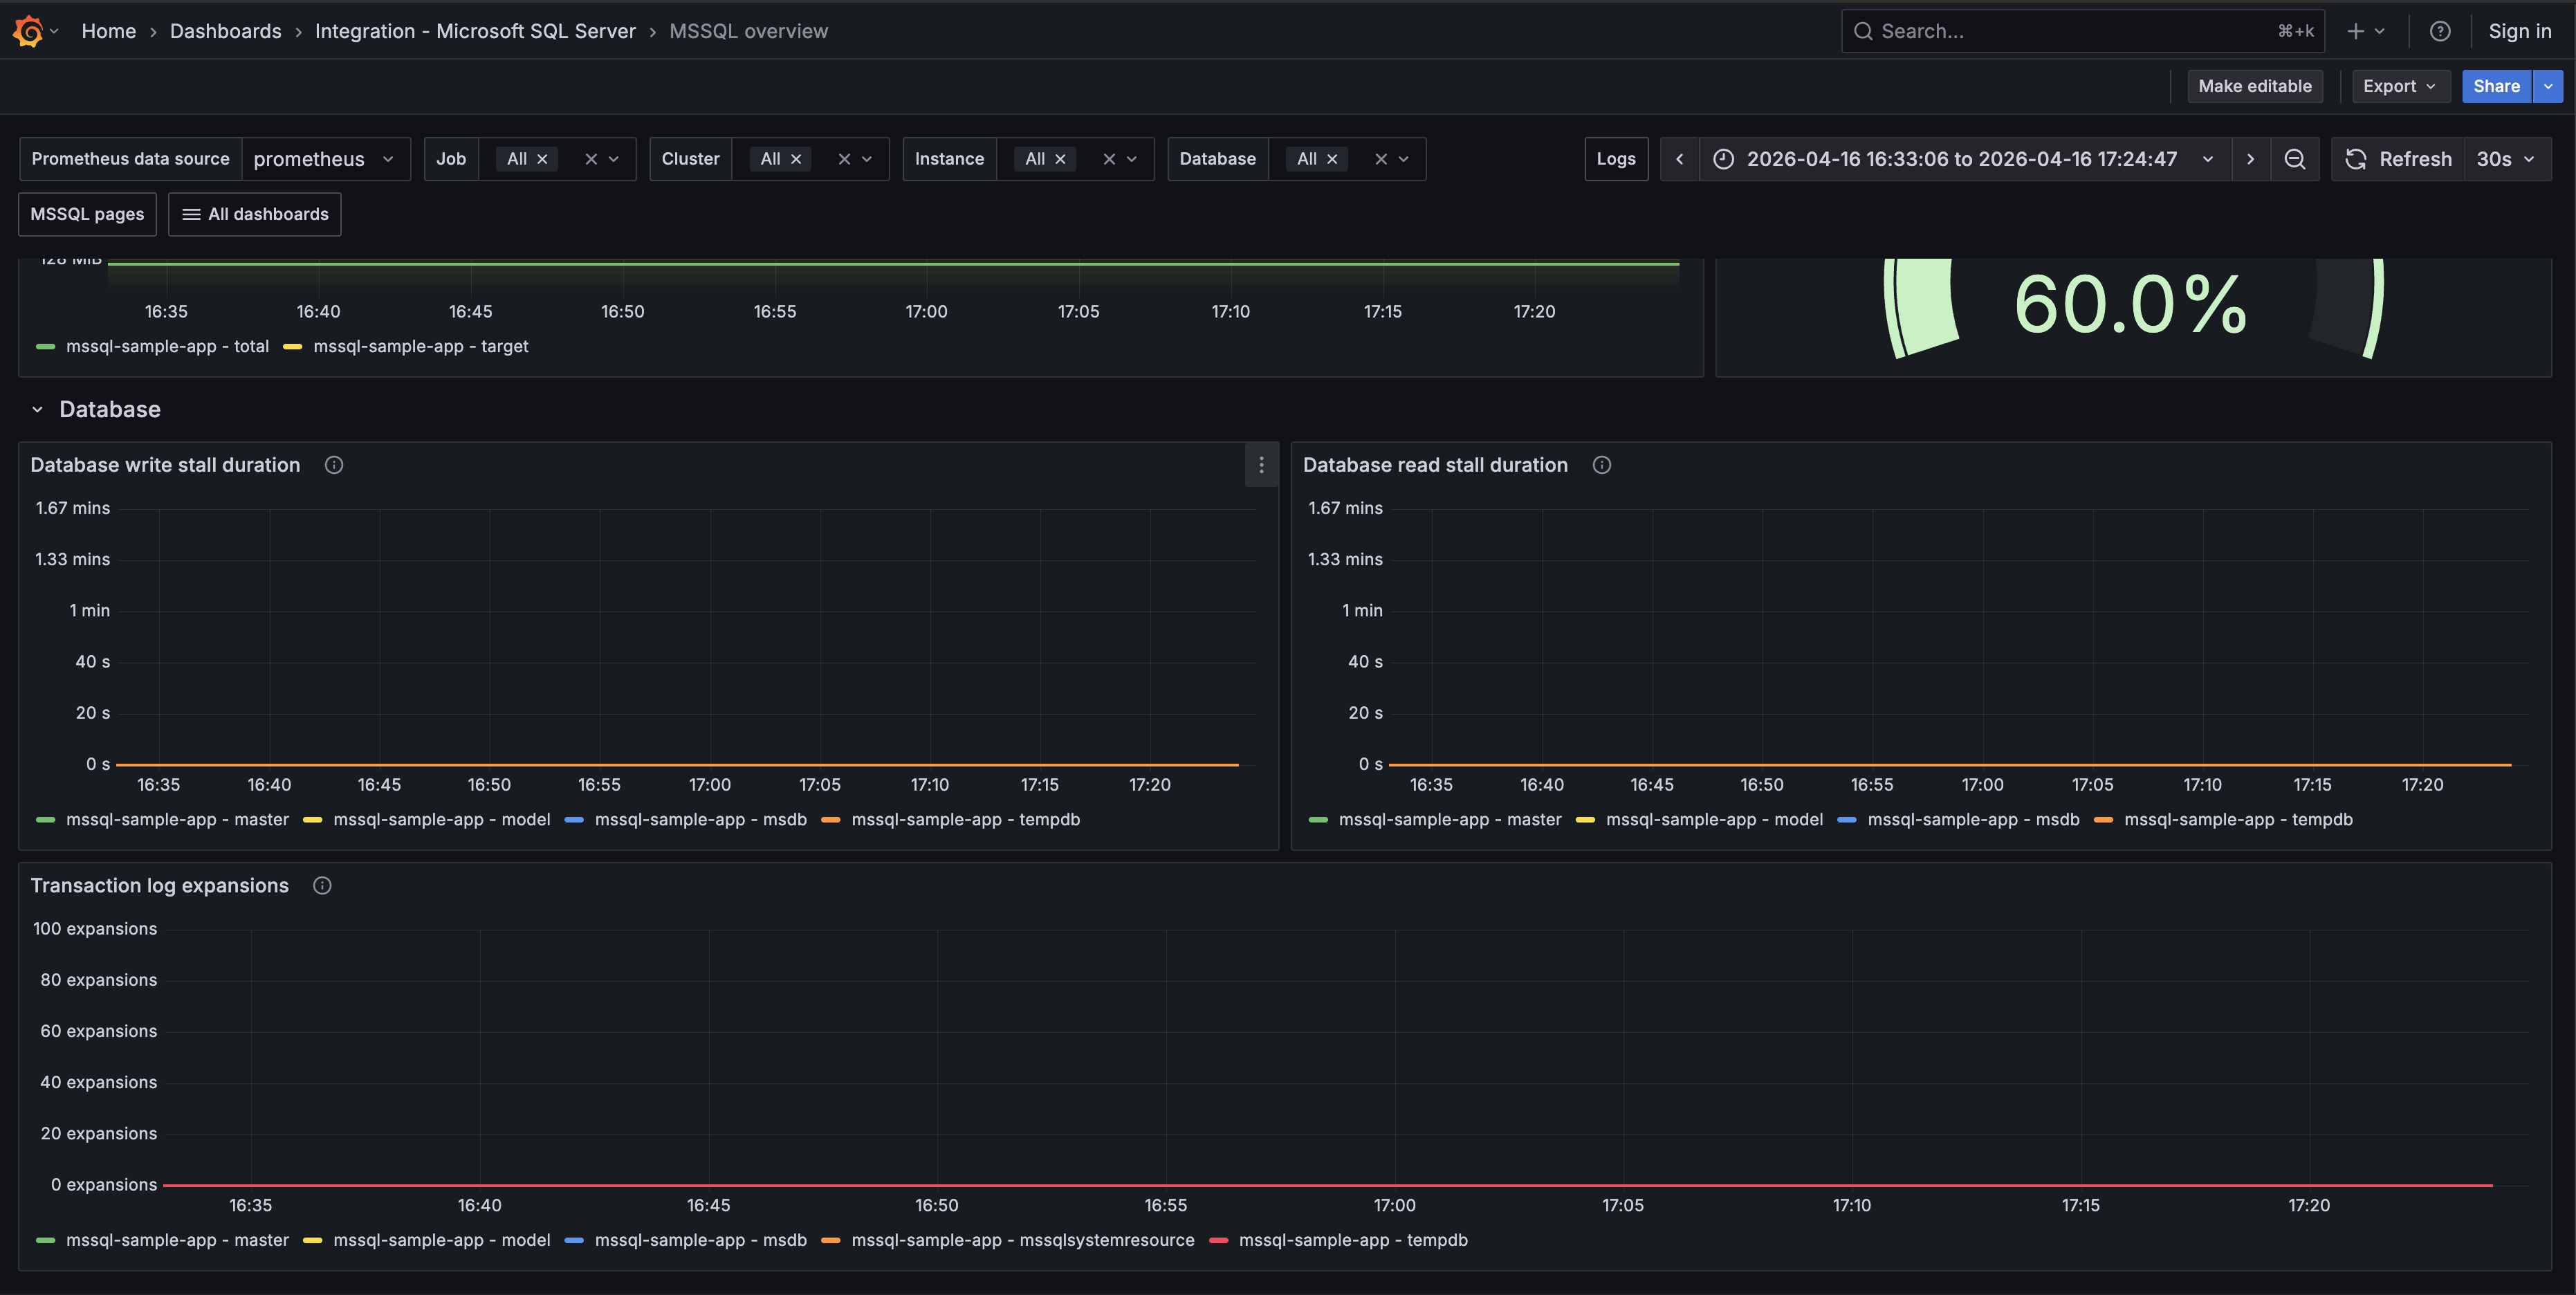Viewport: 2576px width, 1295px height.
Task: Open the All dashboards menu
Action: (x=255, y=214)
